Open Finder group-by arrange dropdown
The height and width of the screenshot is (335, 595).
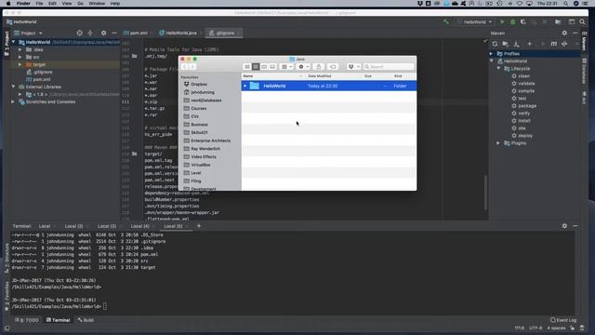click(x=286, y=67)
